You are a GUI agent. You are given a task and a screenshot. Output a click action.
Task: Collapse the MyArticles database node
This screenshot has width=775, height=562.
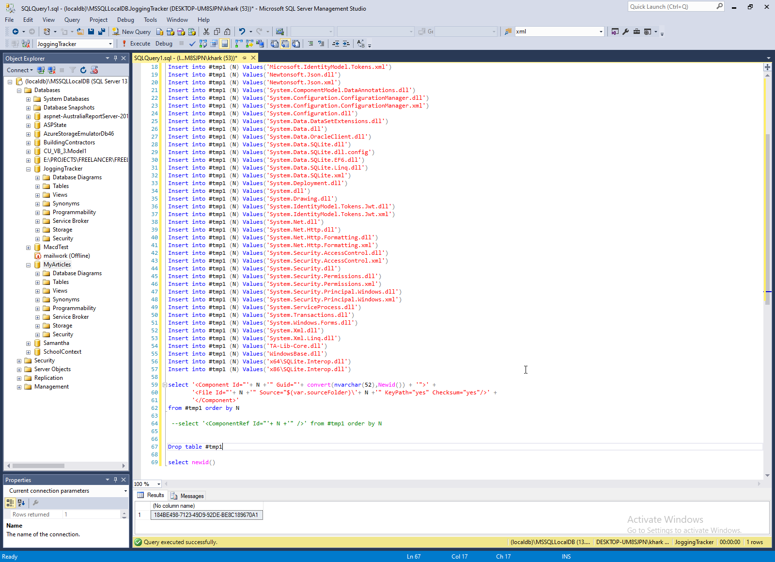[x=28, y=265]
